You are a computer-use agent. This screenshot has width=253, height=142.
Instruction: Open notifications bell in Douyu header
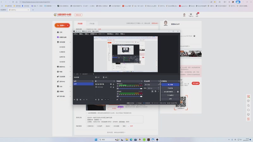click(197, 14)
